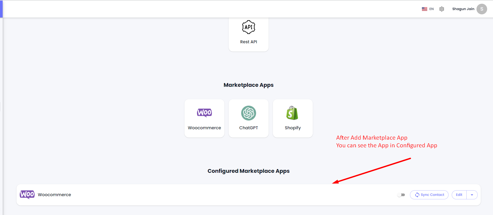Open the user avatar with letter S

click(x=482, y=9)
